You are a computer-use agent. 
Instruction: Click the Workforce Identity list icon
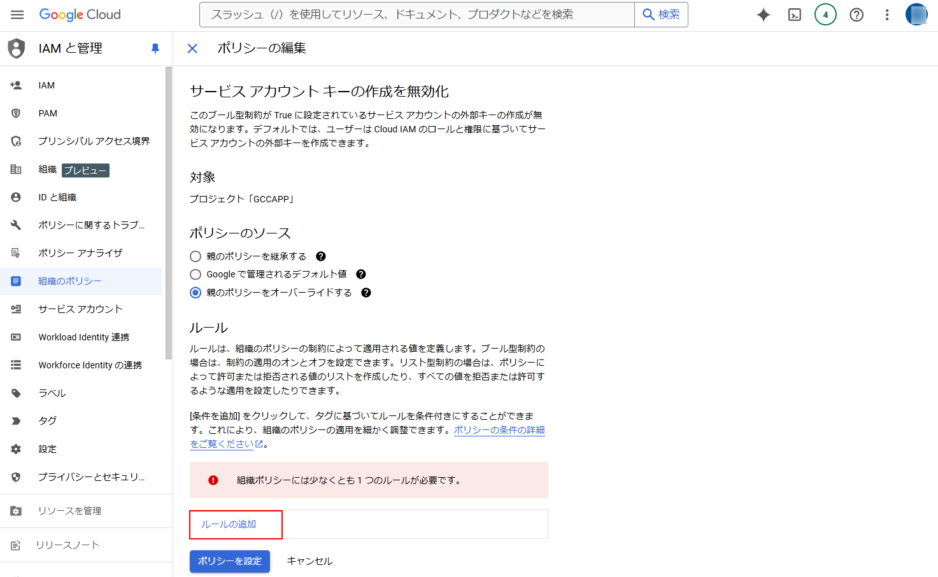pyautogui.click(x=16, y=365)
